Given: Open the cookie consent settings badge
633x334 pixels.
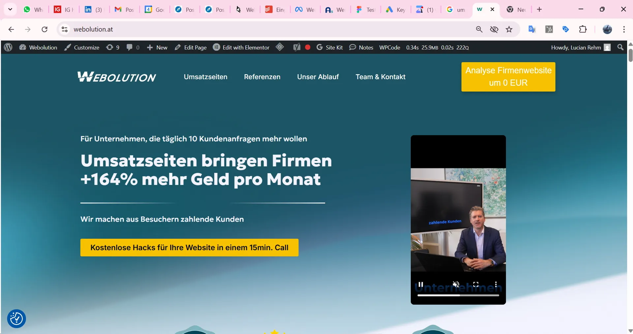Looking at the screenshot, I should coord(16,319).
